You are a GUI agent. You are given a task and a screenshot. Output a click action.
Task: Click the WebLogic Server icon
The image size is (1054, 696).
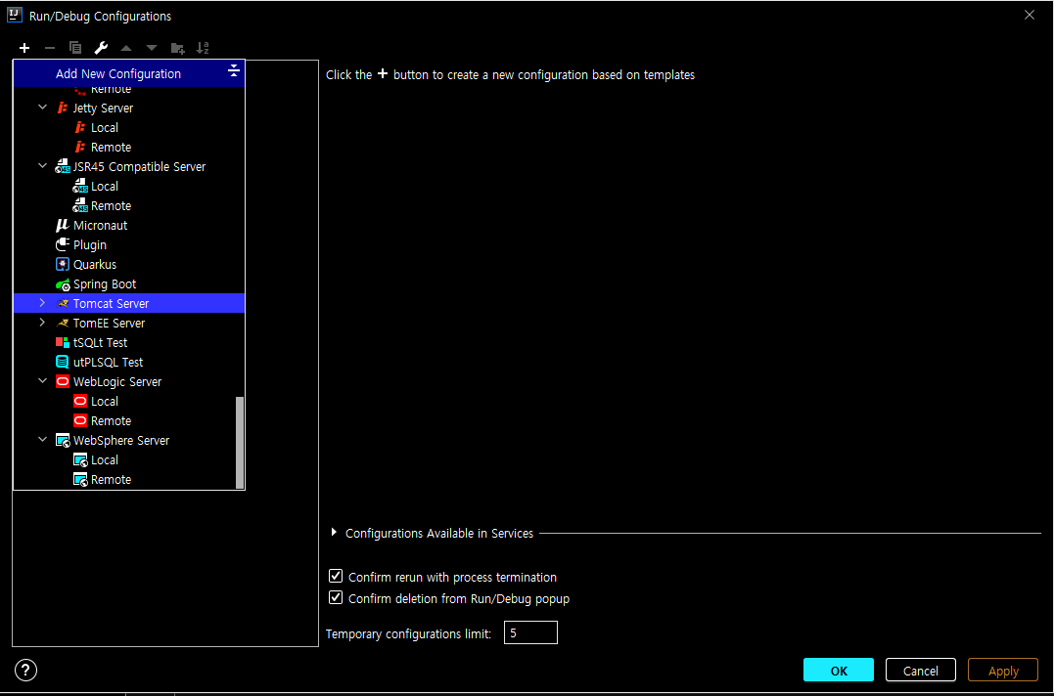pos(63,381)
